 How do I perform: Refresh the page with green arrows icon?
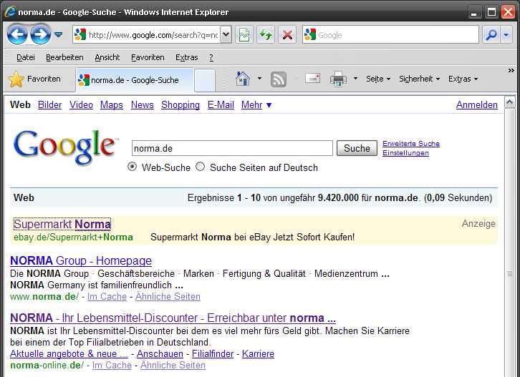pyautogui.click(x=266, y=35)
